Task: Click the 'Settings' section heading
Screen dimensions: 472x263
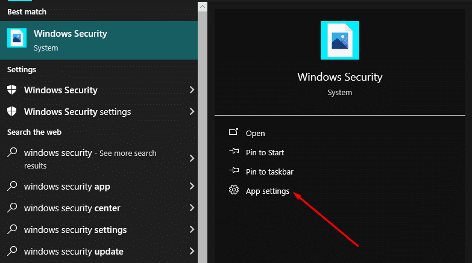Action: point(22,69)
